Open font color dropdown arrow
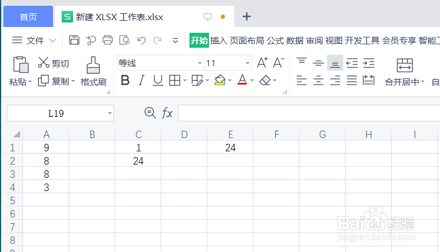This screenshot has height=252, width=440. (x=252, y=81)
